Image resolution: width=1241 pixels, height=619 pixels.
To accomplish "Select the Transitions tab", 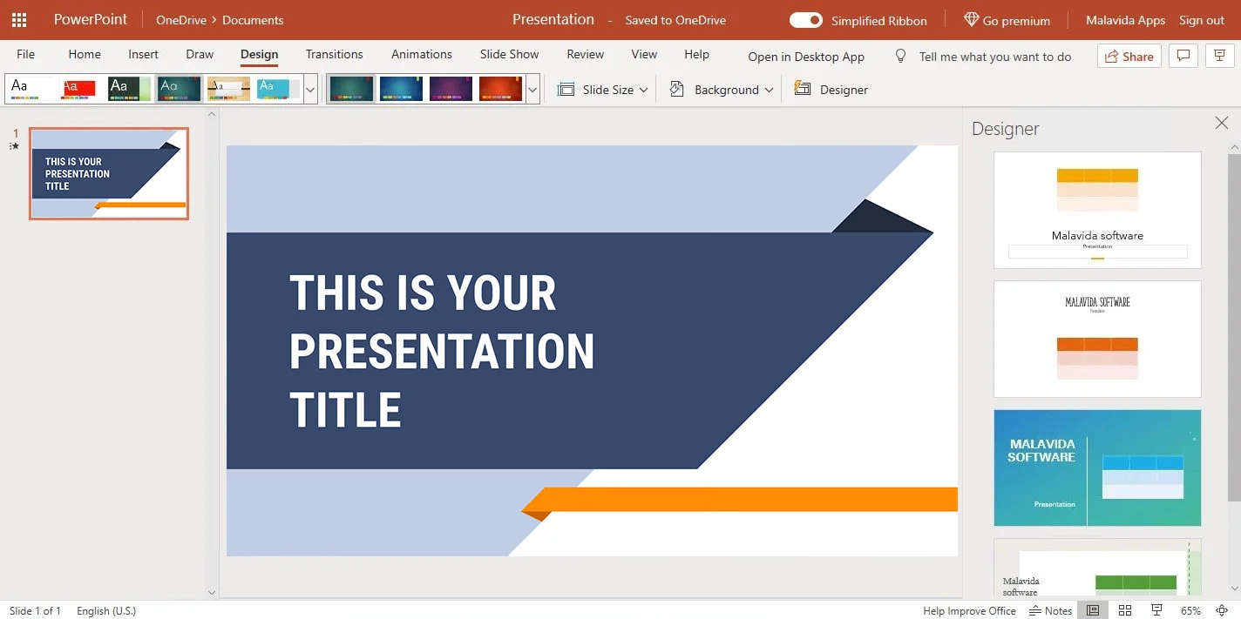I will (334, 54).
